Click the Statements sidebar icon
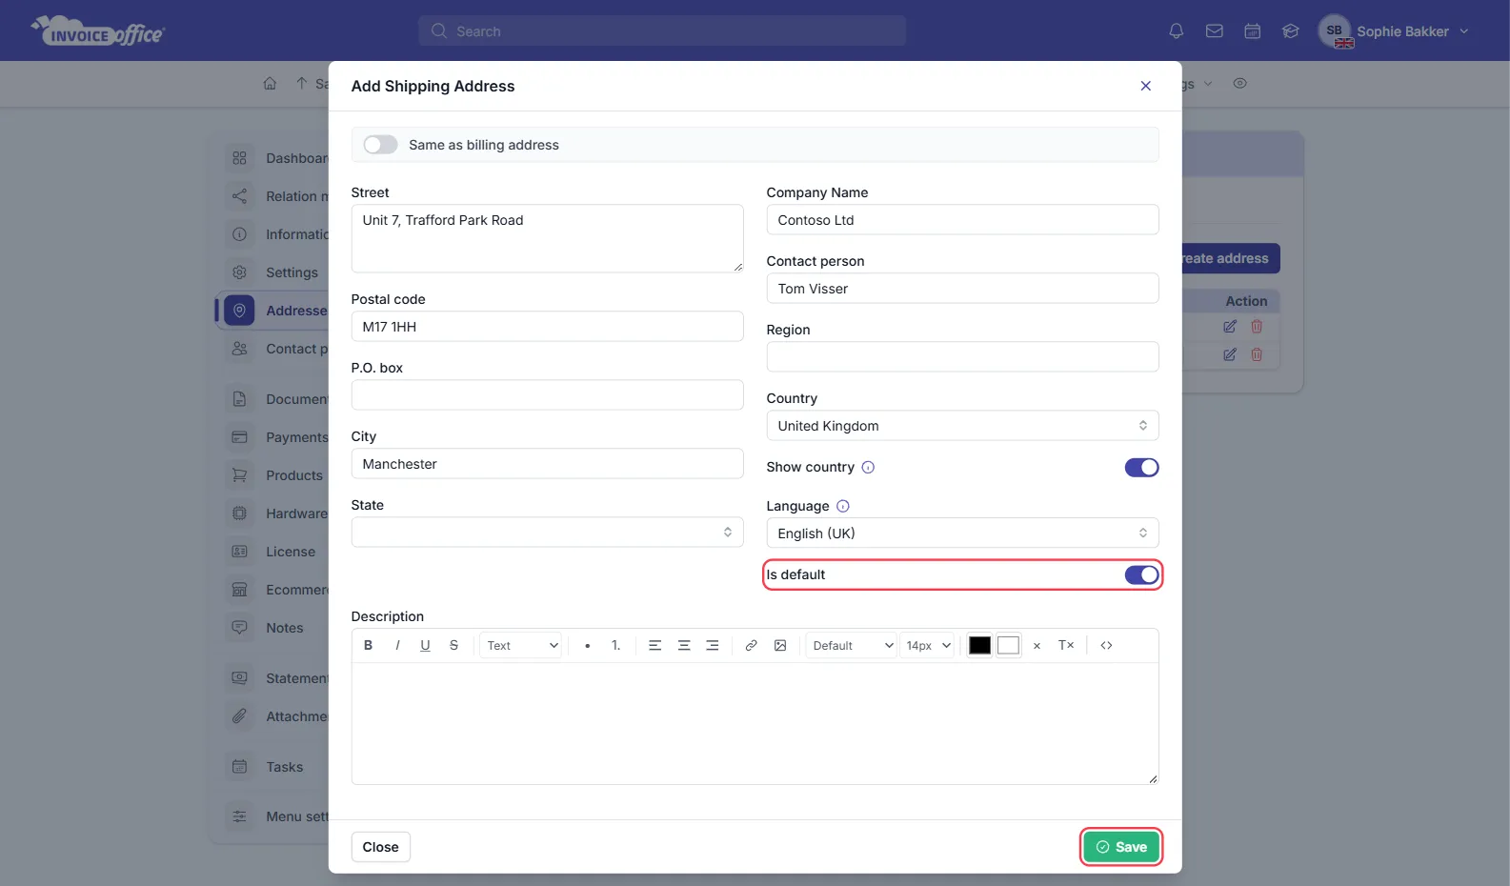Screen dimensions: 1510x886 pyautogui.click(x=239, y=678)
